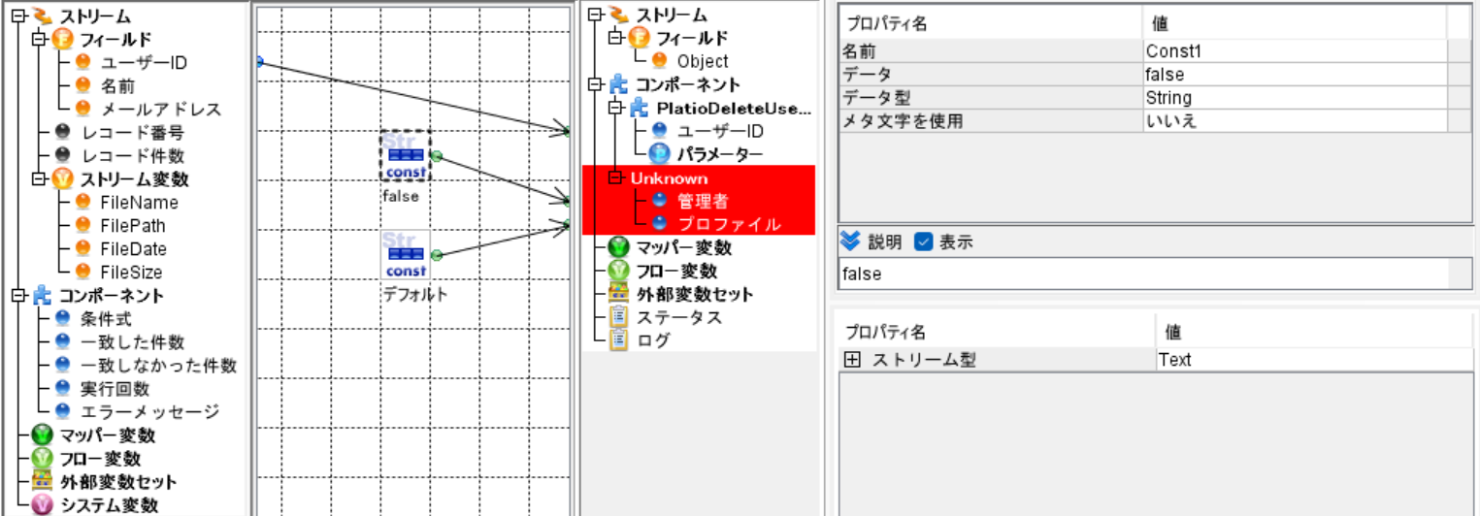1480x516 pixels.
Task: Click the レコード件数 gray sphere icon
Action: (63, 156)
